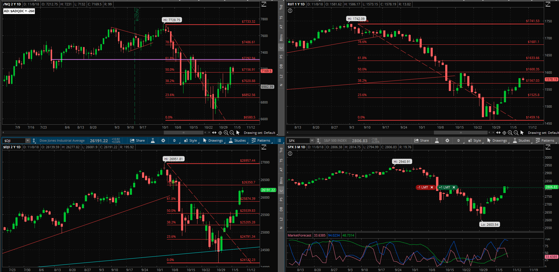The height and width of the screenshot is (272, 559).
Task: Click the alert exclamation icon on RUT chart
Action: [x=290, y=11]
